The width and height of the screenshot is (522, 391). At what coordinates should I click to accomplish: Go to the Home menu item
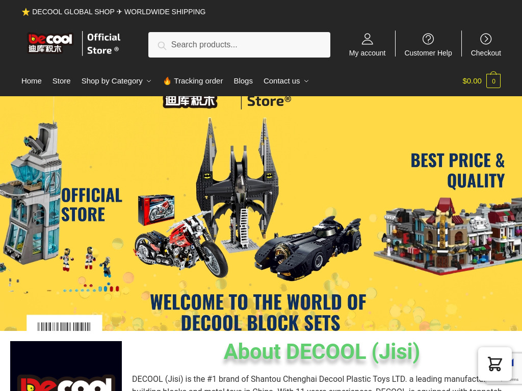[x=32, y=81]
